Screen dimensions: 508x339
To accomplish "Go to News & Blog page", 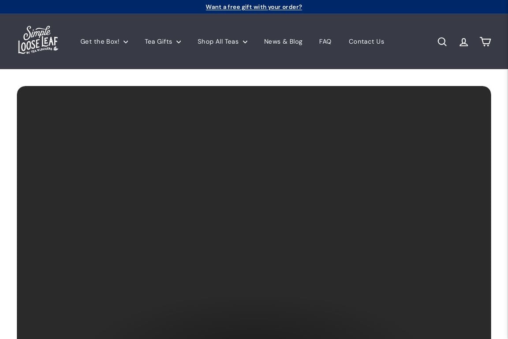I will pyautogui.click(x=283, y=41).
